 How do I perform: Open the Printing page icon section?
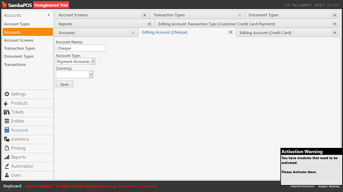tap(7, 148)
